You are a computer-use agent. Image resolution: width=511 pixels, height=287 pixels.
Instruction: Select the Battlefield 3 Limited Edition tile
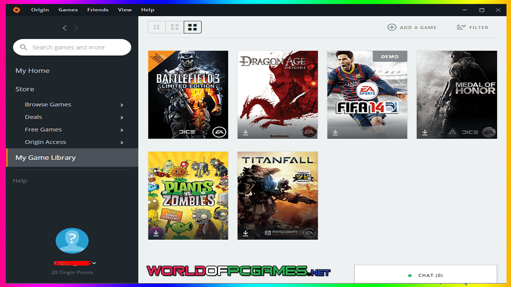[188, 95]
